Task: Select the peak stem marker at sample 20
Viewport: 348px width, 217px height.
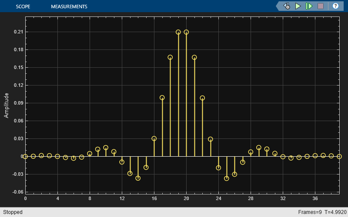Action: coord(186,32)
